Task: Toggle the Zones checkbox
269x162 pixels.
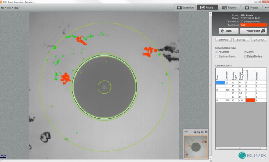Action: [x=245, y=52]
